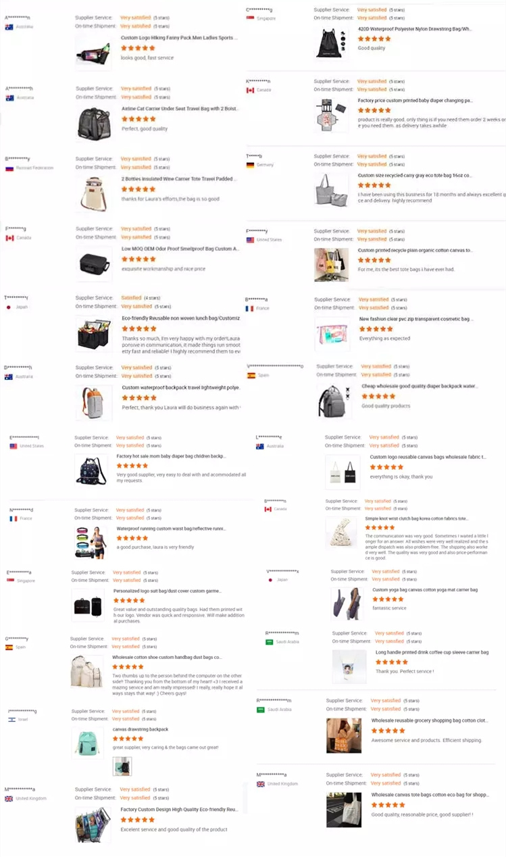Click the flag beside the wine carrier reviewer

[x=9, y=168]
